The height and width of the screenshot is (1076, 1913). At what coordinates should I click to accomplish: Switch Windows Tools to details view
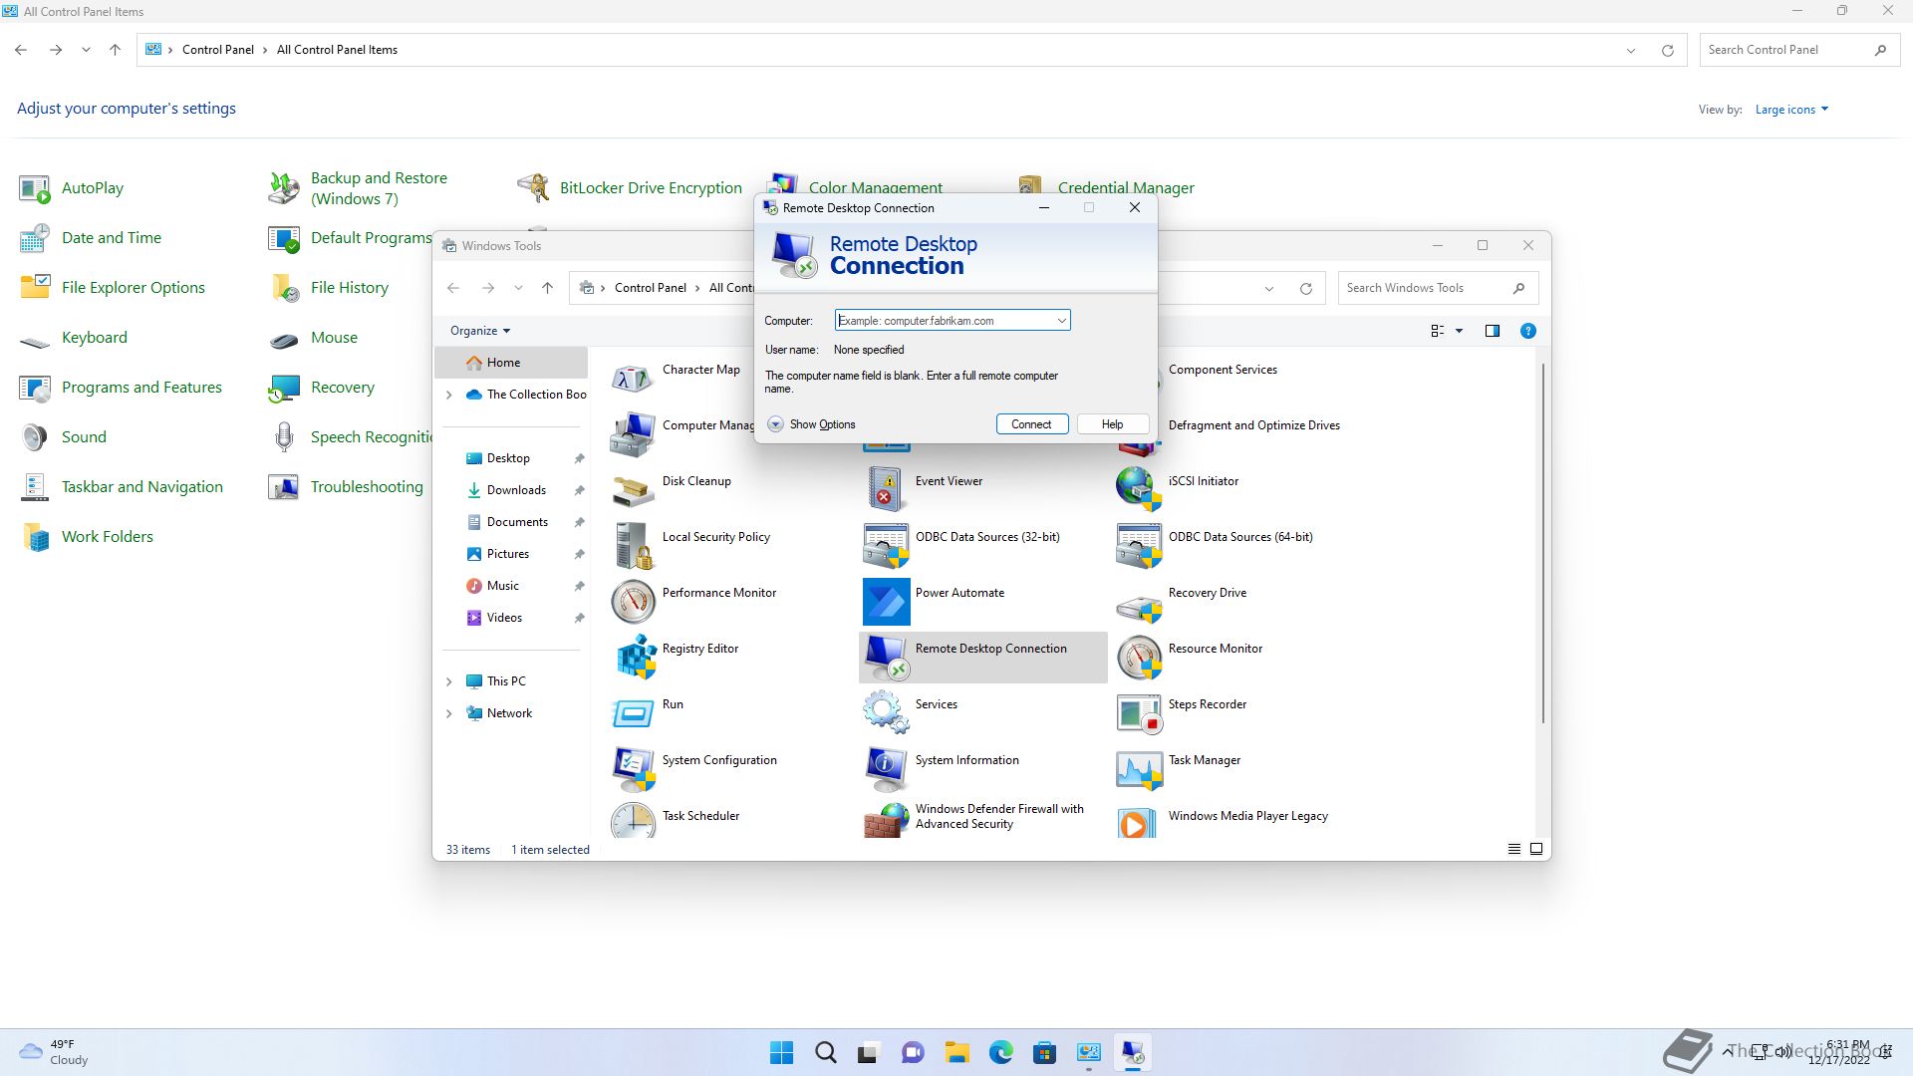1513,850
